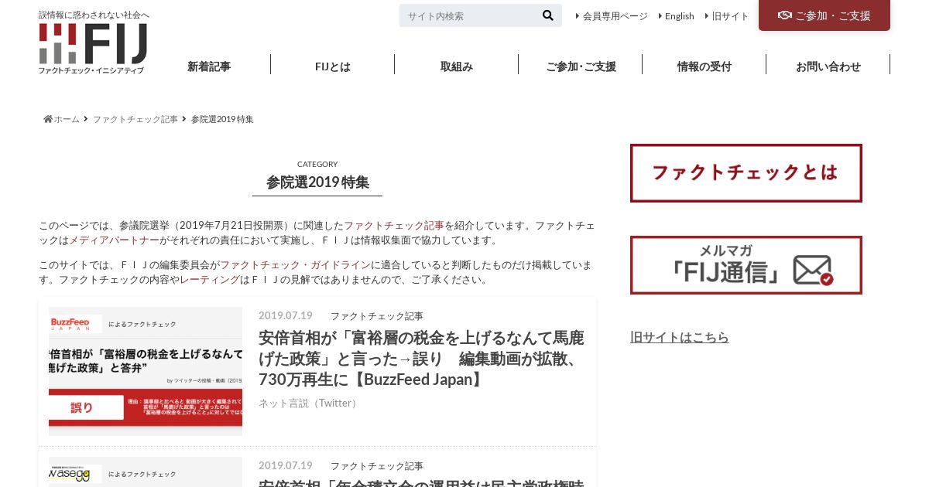Open the FIJとは menu item
The image size is (929, 487).
[333, 66]
